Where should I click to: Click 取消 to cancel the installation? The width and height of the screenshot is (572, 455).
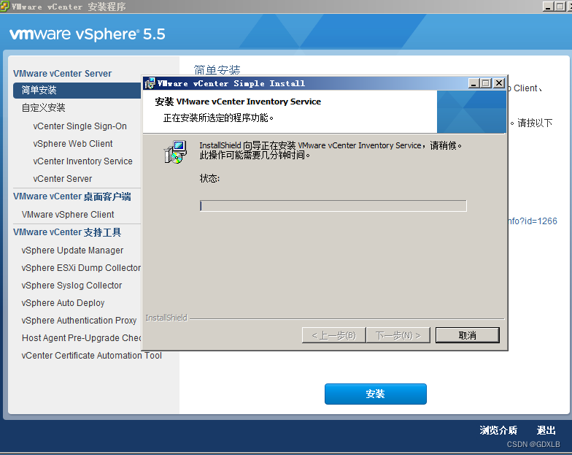tap(467, 335)
